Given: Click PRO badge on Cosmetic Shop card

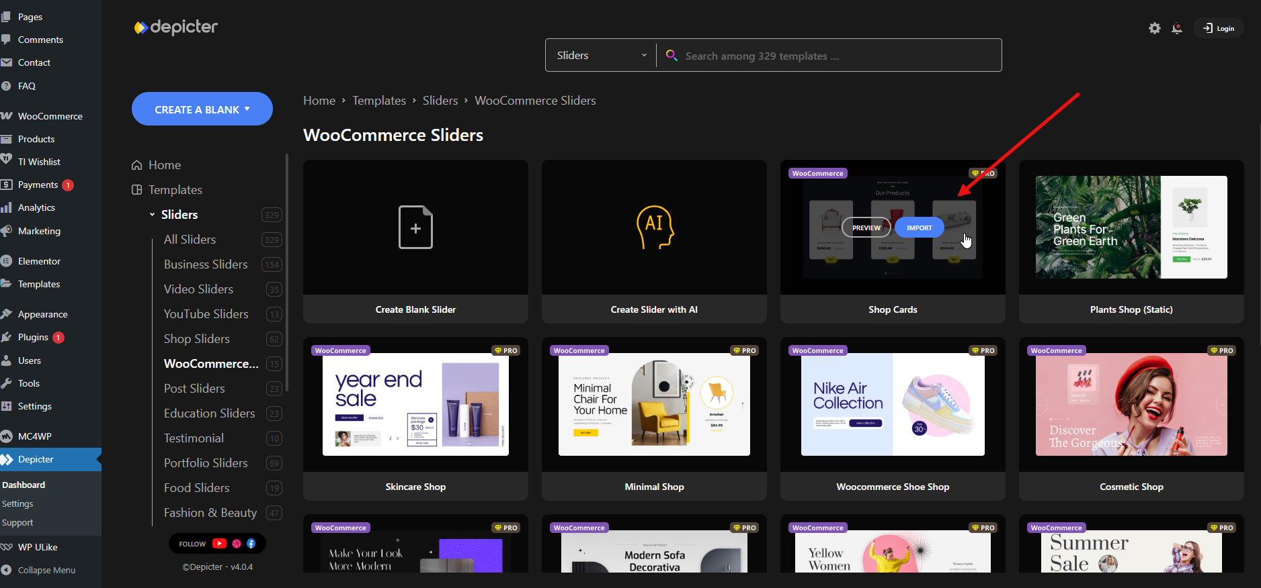Looking at the screenshot, I should tap(1222, 350).
